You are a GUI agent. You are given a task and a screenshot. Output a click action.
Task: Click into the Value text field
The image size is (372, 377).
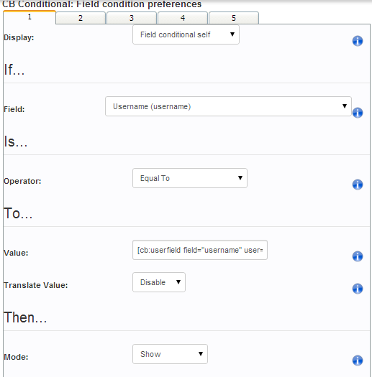(200, 250)
